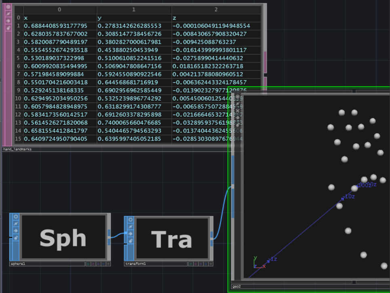Click the export arrow flag on transform1
The image size is (390, 293).
[x=130, y=234]
